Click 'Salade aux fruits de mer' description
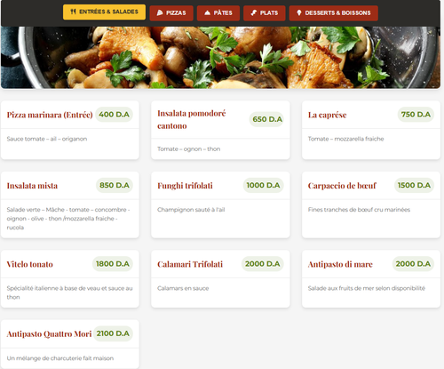Screen dimensions: 444x369 (367, 288)
